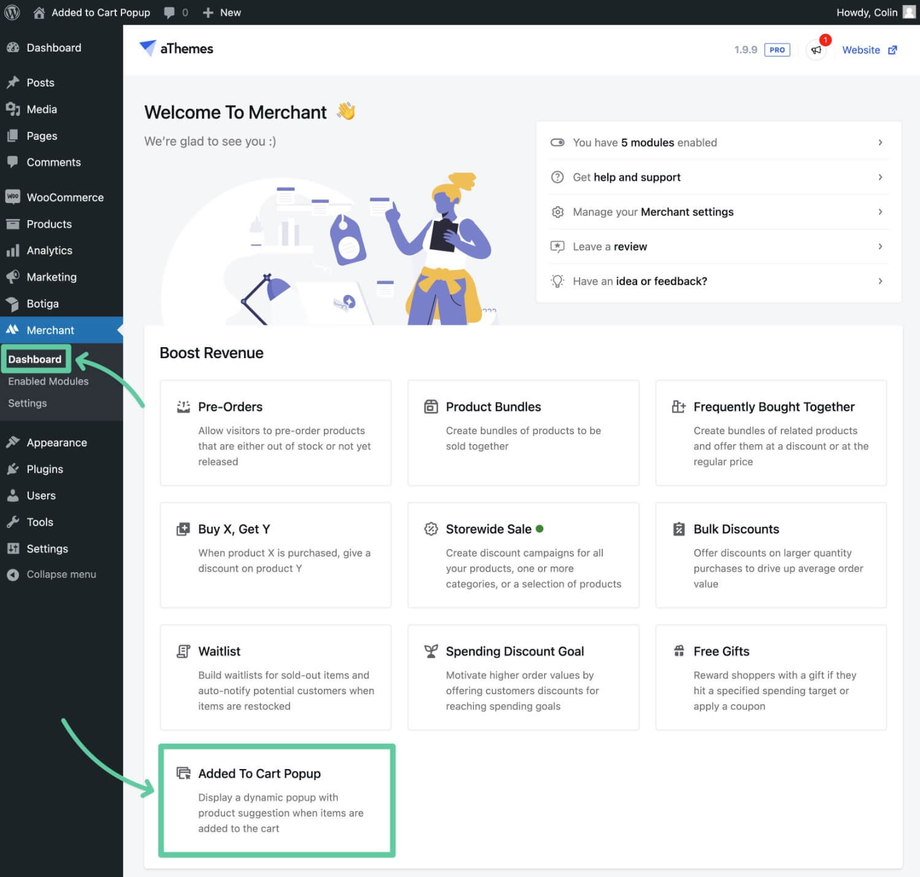Click the toggle icon beside modules enabled
Image resolution: width=920 pixels, height=877 pixels.
(557, 142)
